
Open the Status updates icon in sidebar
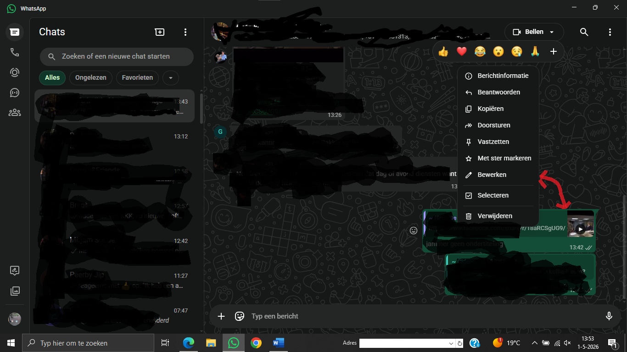tap(15, 72)
